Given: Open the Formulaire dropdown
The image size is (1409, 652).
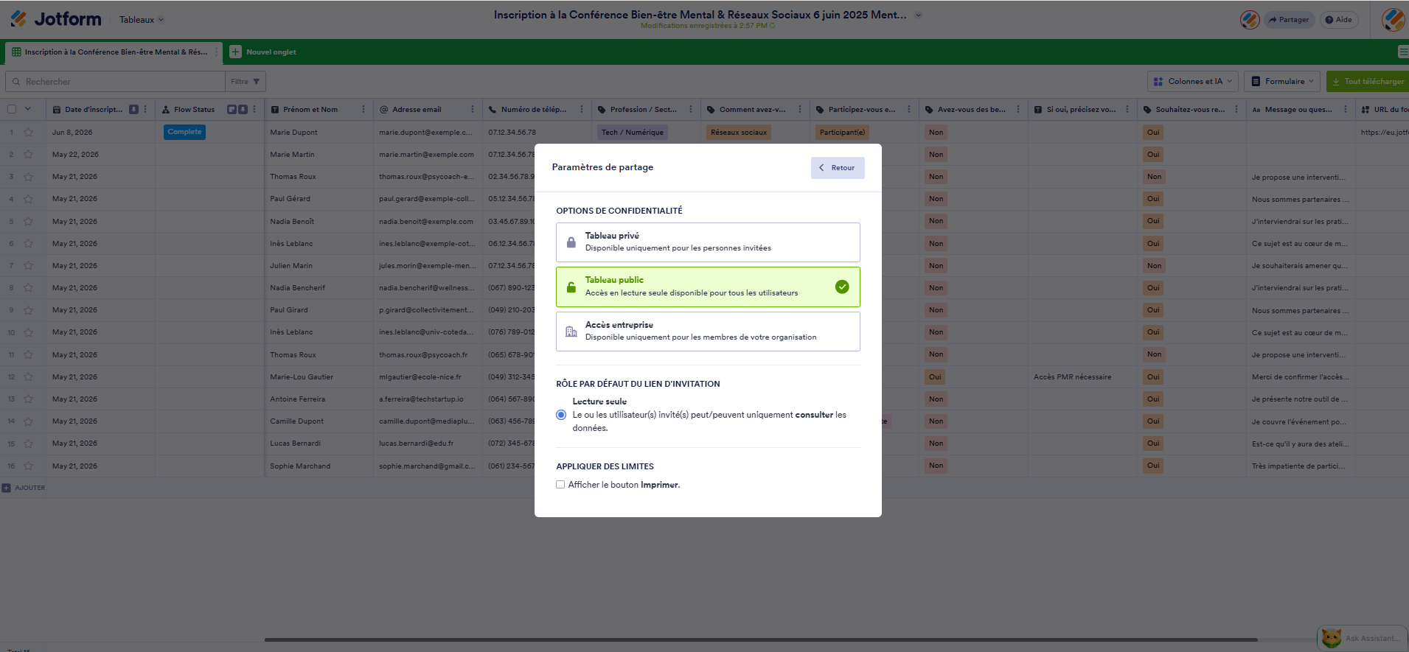Looking at the screenshot, I should [x=1282, y=82].
